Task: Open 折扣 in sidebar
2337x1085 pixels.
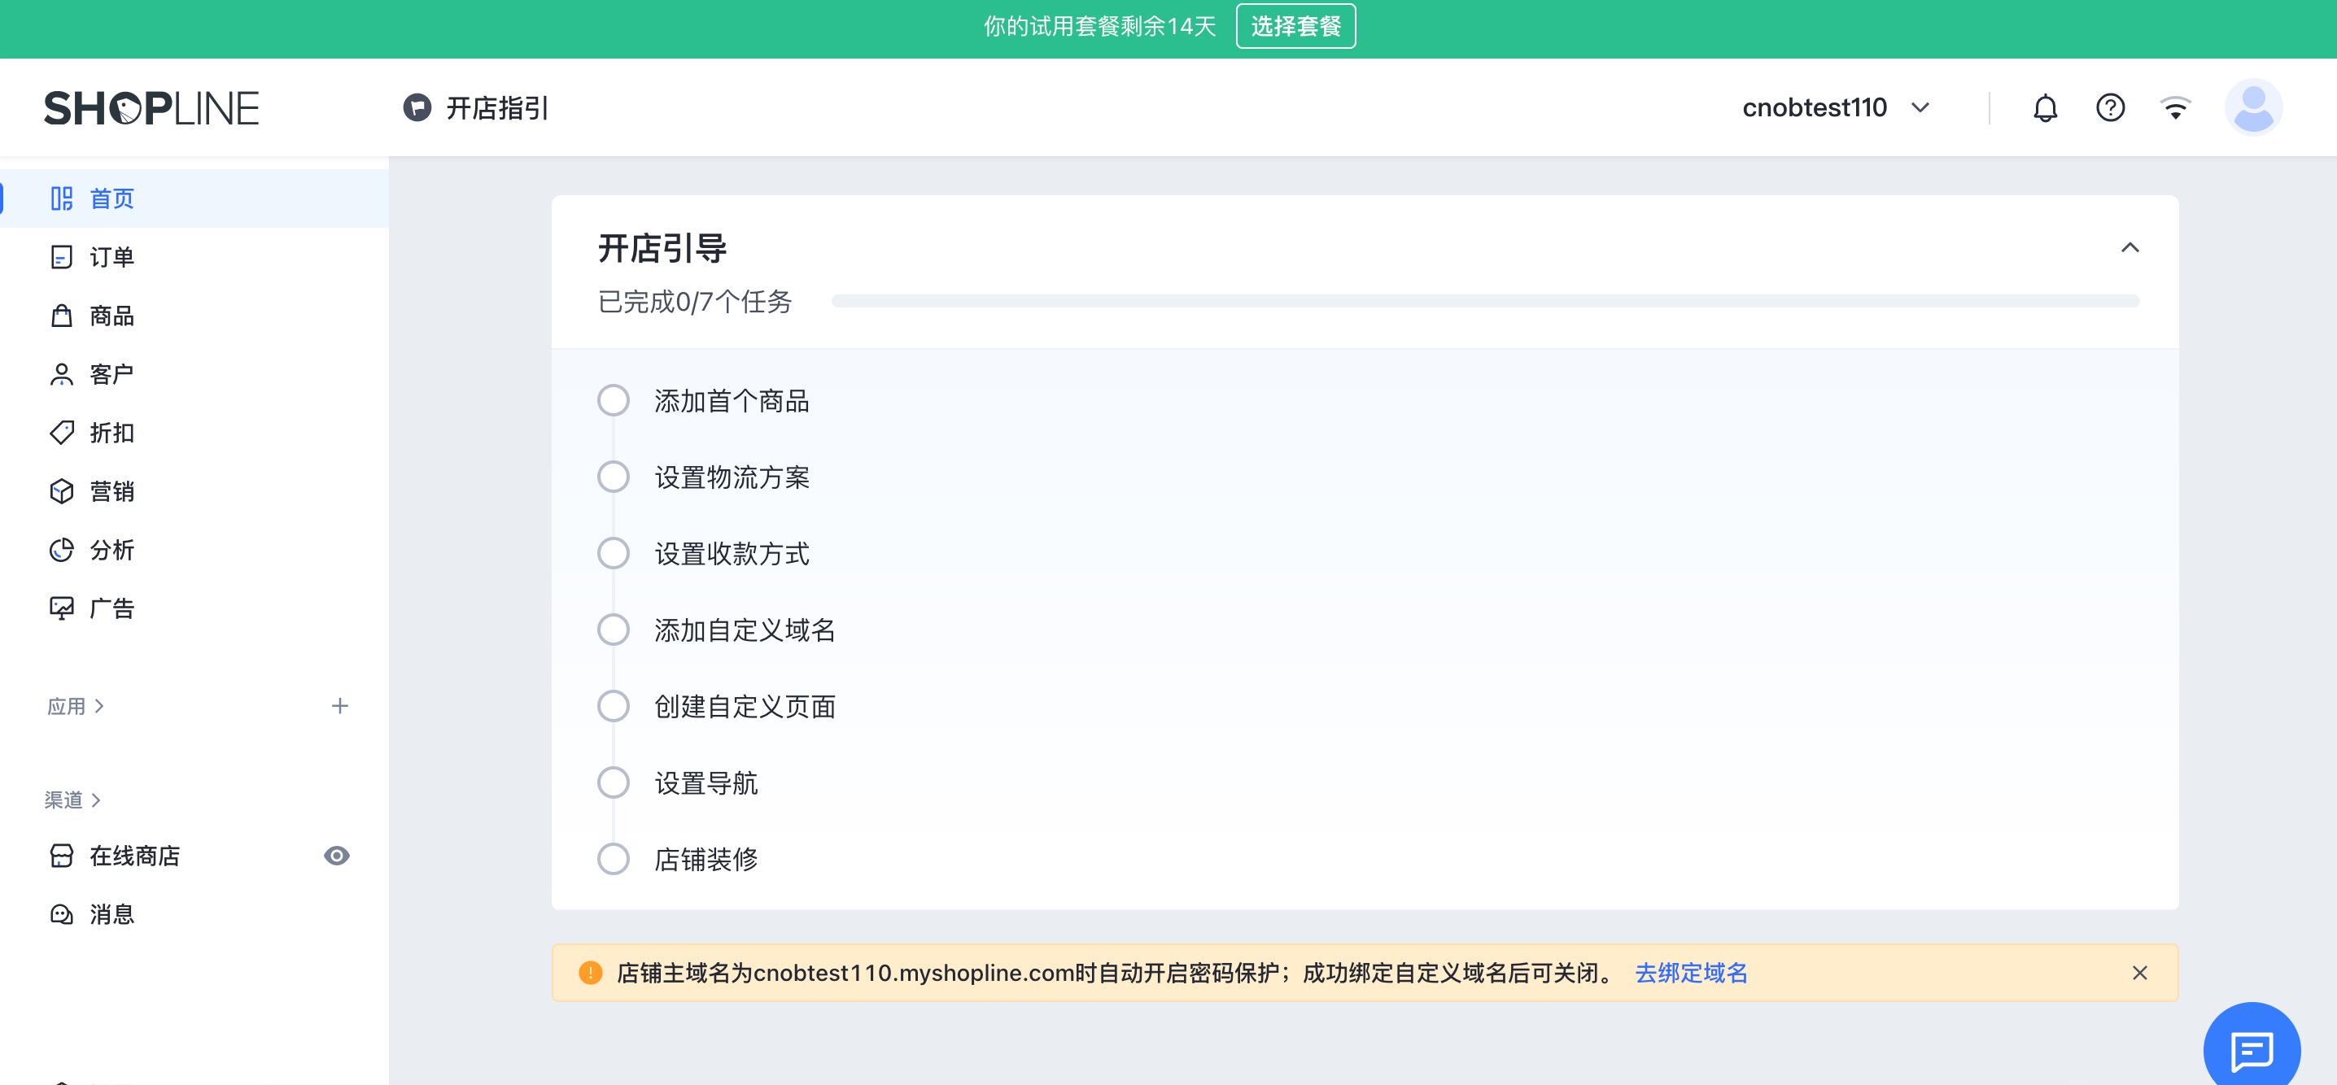Action: pos(194,433)
